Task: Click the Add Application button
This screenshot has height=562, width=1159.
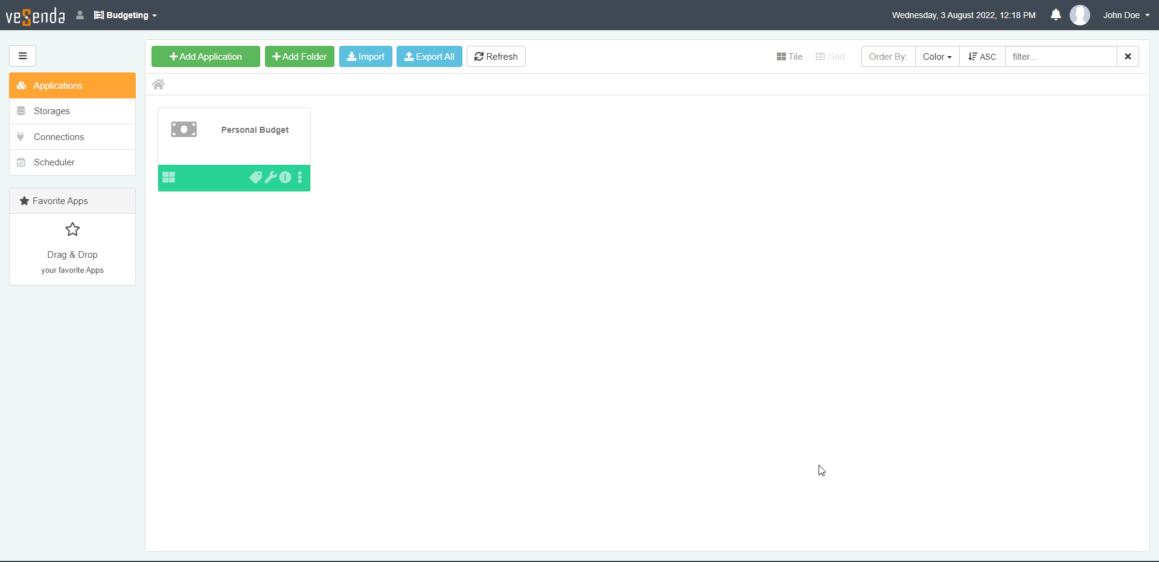Action: [206, 57]
